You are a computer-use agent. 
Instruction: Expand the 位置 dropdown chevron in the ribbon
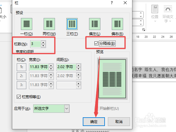(155, 21)
